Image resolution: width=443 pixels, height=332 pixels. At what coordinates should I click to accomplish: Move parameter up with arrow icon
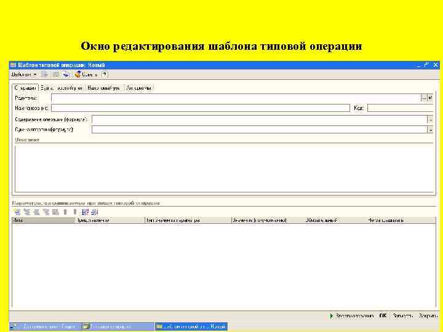point(65,211)
